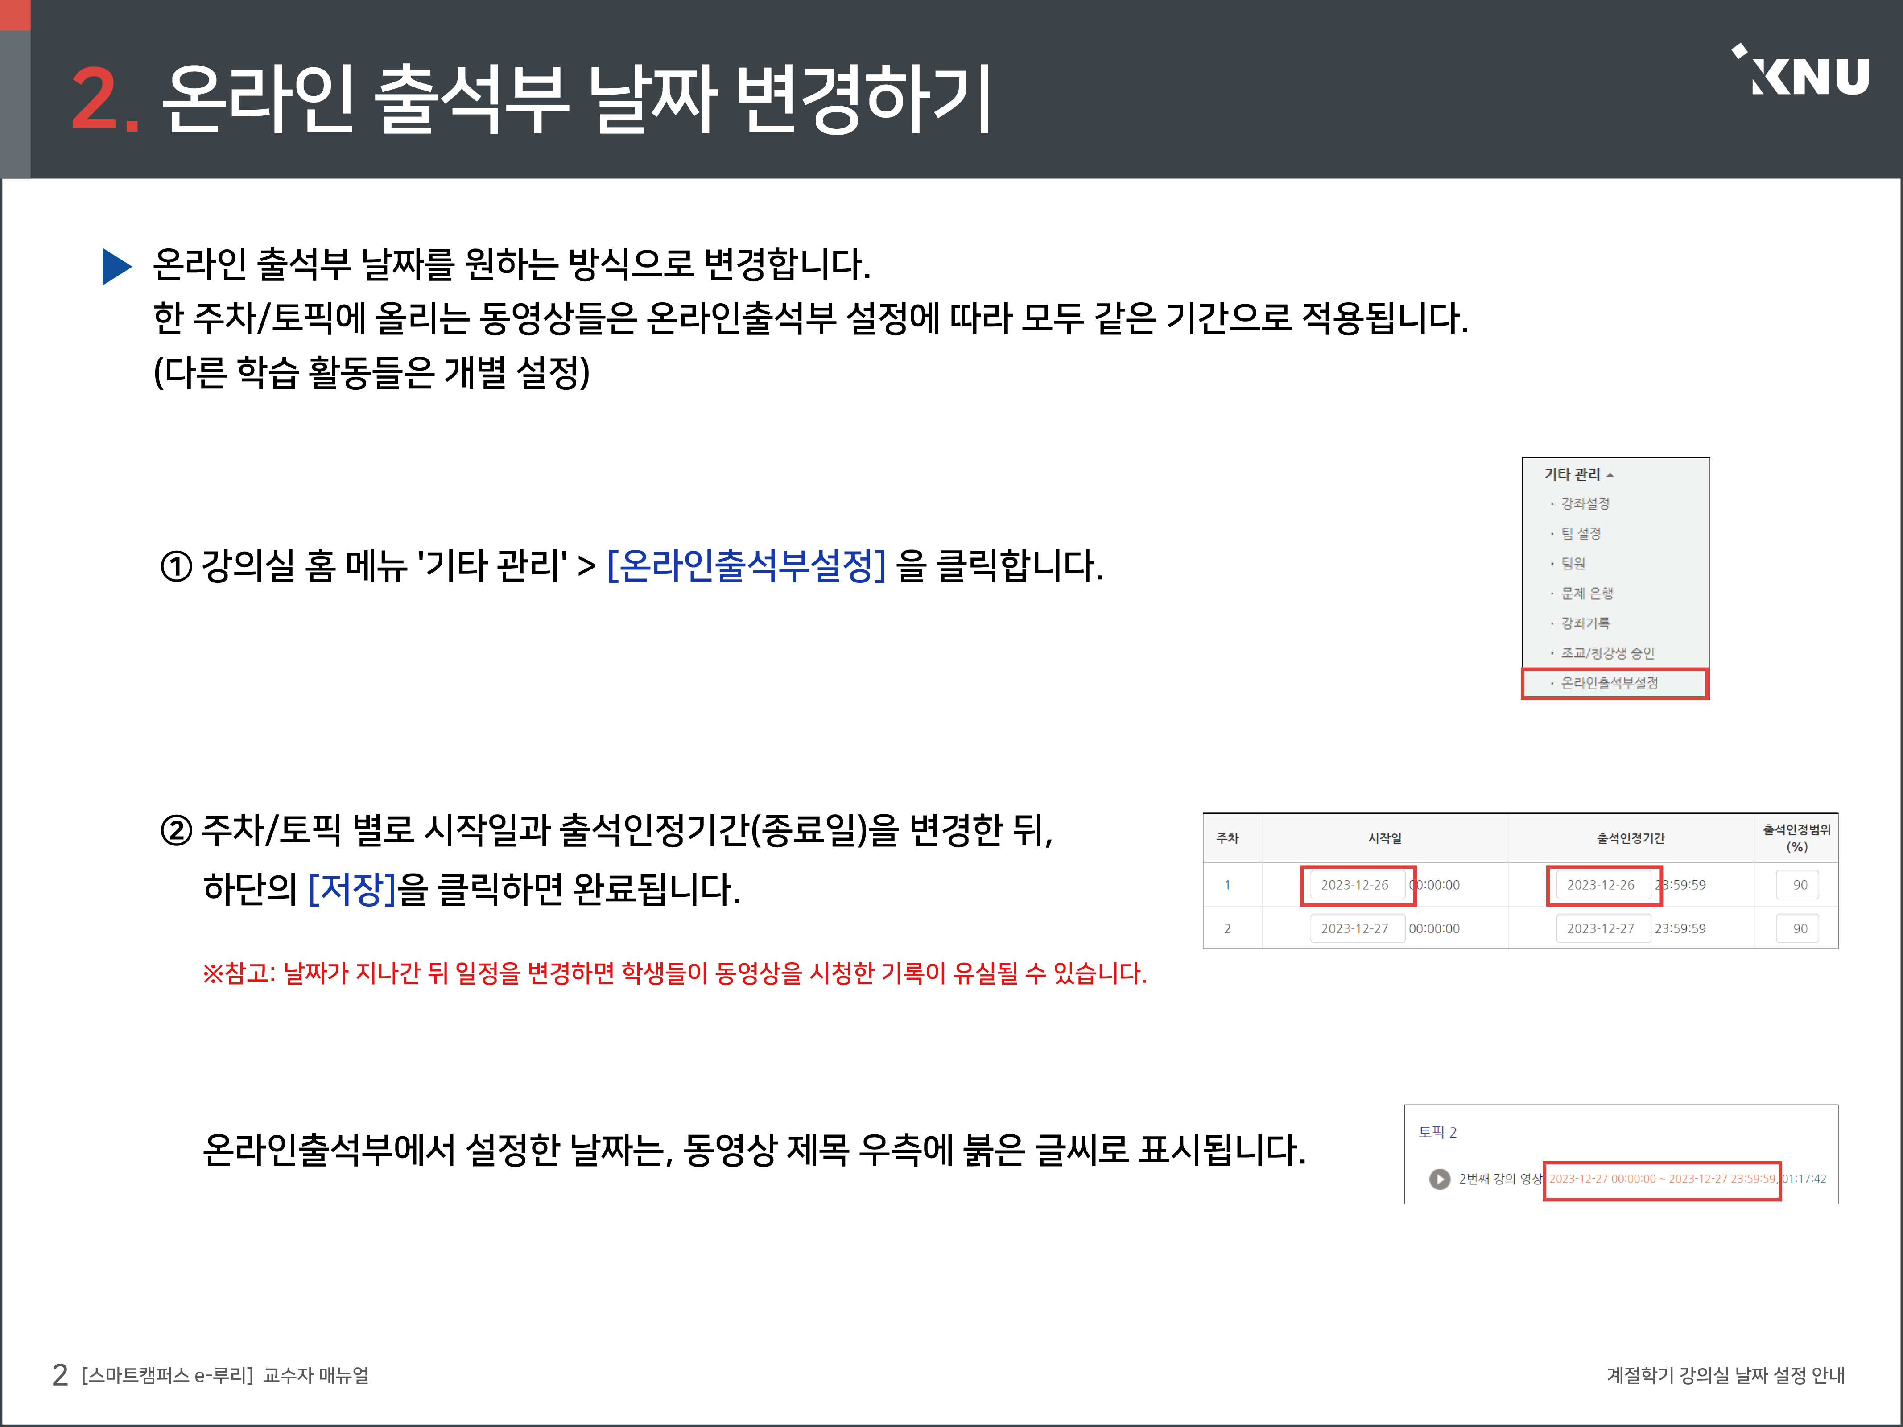Open 강좌설정 in the side menu

pos(1585,503)
